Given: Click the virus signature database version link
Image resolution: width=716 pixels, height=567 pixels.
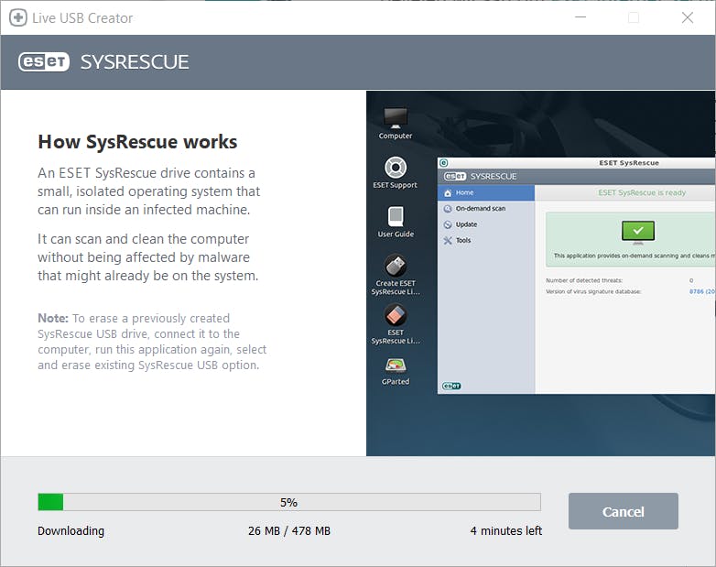Looking at the screenshot, I should tap(702, 291).
